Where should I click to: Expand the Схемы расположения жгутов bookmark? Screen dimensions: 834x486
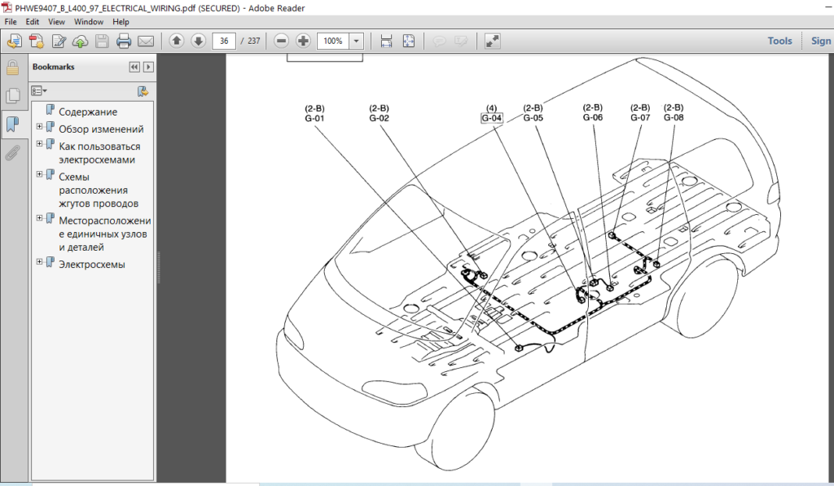(x=39, y=174)
